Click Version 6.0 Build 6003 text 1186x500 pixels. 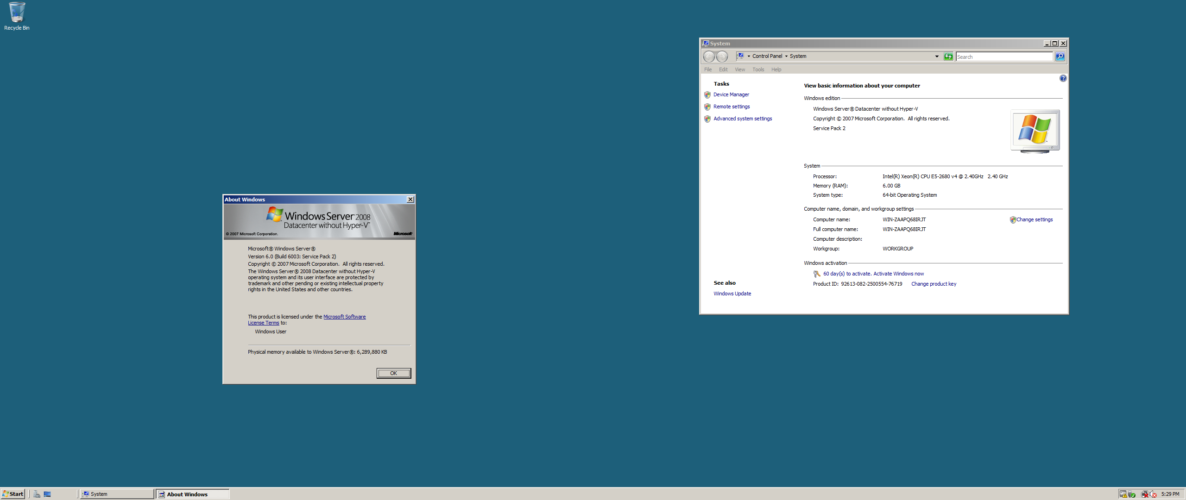[292, 256]
